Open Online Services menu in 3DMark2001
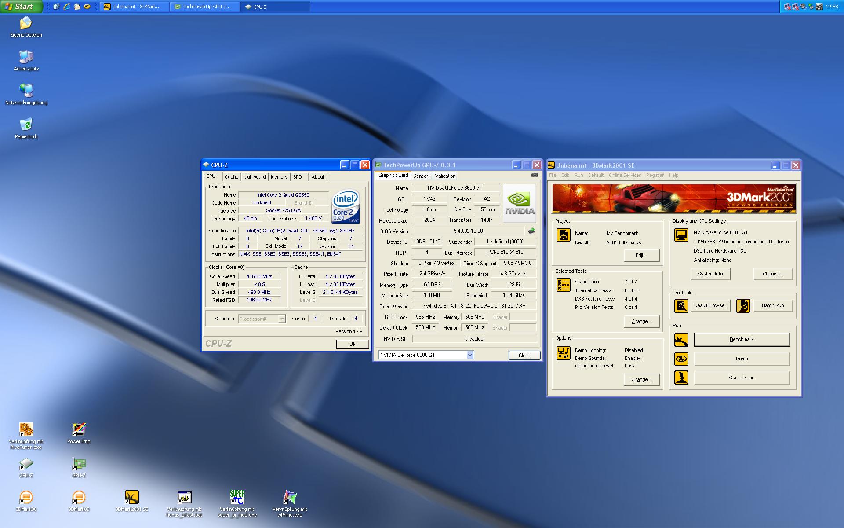Image resolution: width=844 pixels, height=528 pixels. tap(625, 175)
